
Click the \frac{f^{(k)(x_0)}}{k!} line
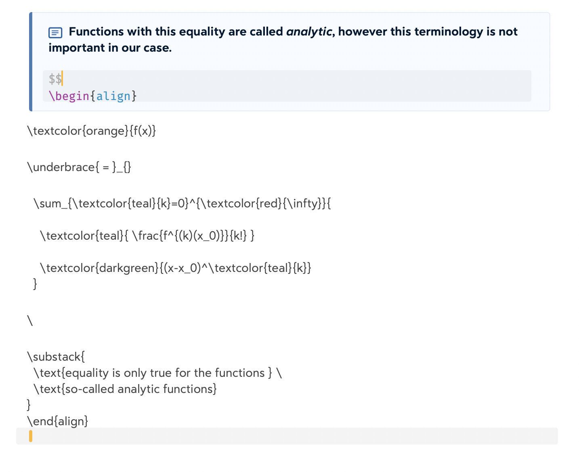point(147,236)
